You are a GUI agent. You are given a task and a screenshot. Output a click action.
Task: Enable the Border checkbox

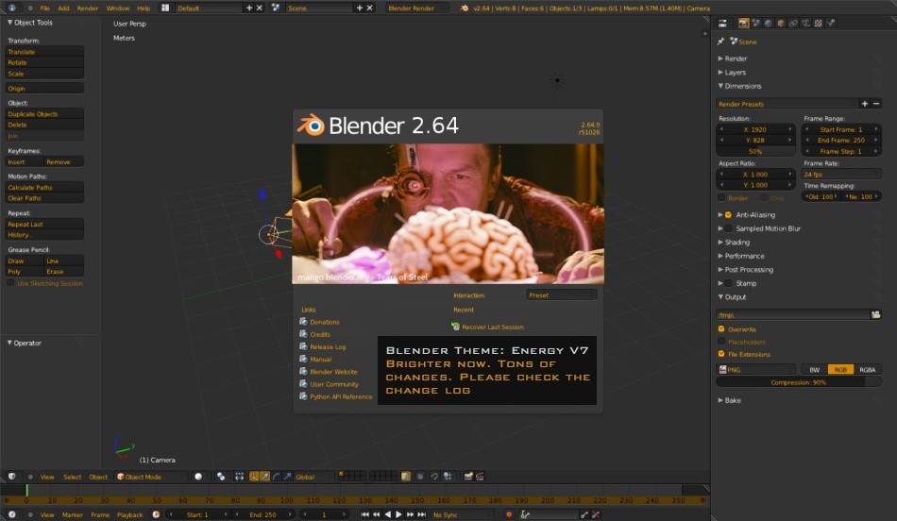click(721, 197)
